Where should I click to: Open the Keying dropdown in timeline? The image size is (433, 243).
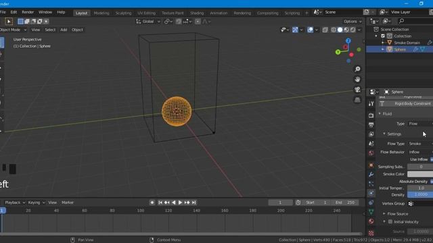36,202
